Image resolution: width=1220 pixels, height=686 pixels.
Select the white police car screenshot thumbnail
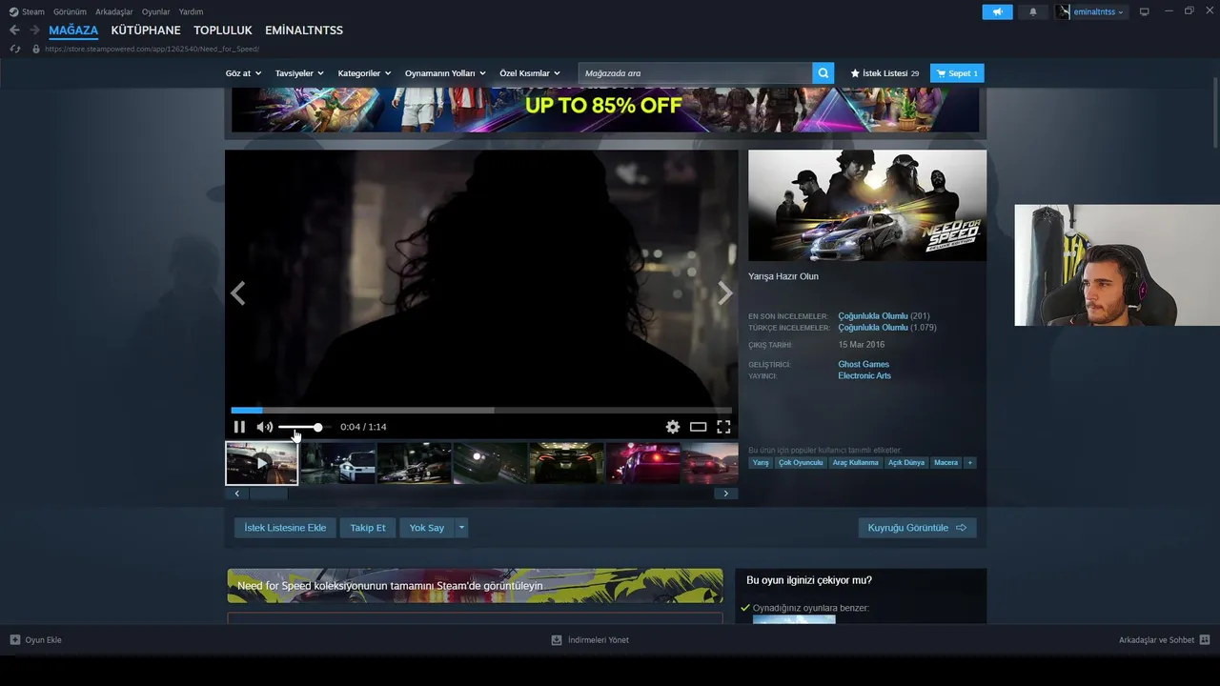(338, 463)
